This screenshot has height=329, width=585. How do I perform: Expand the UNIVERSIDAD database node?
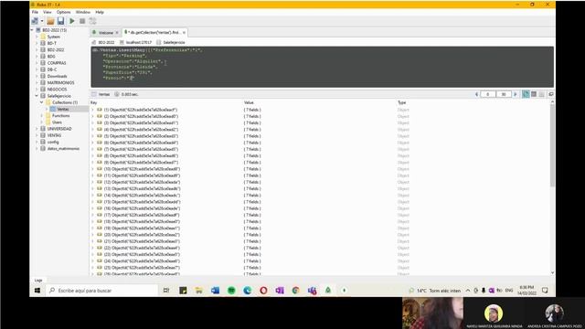tap(37, 129)
